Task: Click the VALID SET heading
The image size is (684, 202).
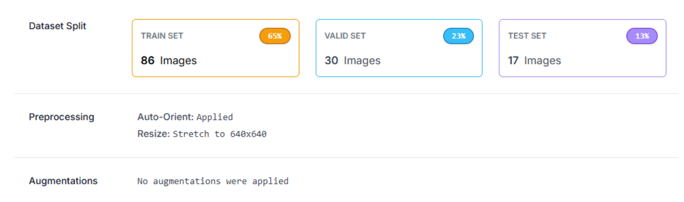Action: pyautogui.click(x=345, y=36)
